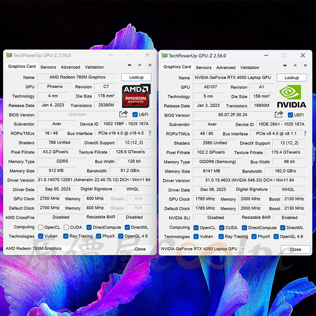Click the NVIDIA logo image
This screenshot has height=316, width=316.
click(292, 96)
